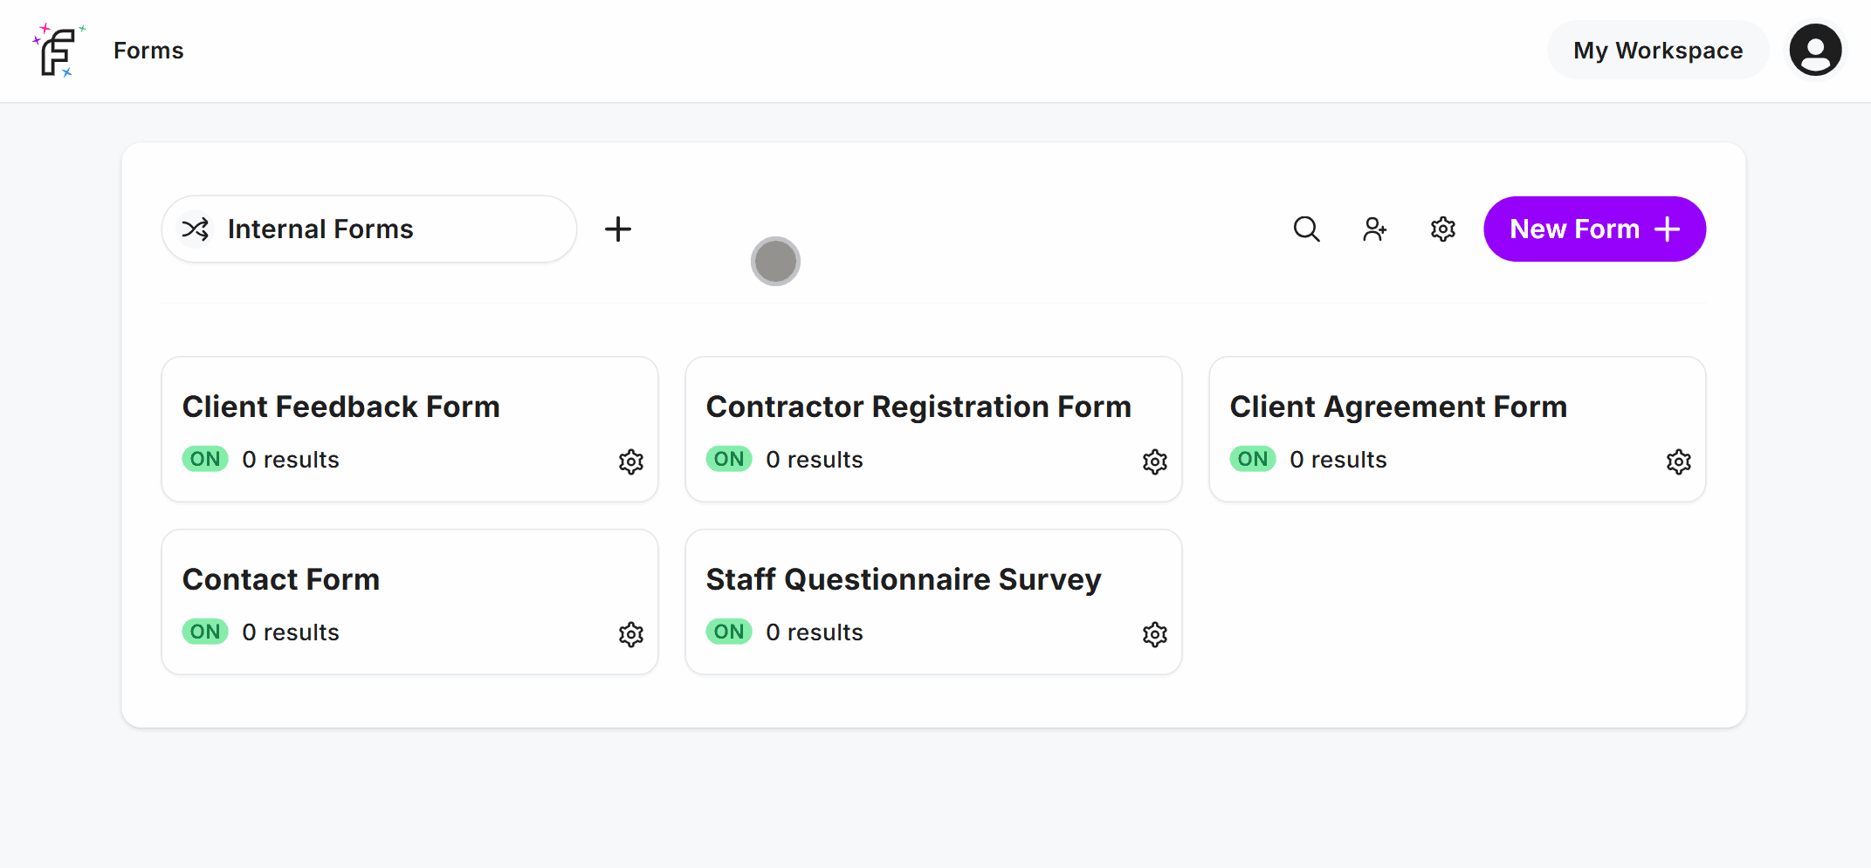Toggle the ON badge for Client Agreement Form

point(1253,459)
